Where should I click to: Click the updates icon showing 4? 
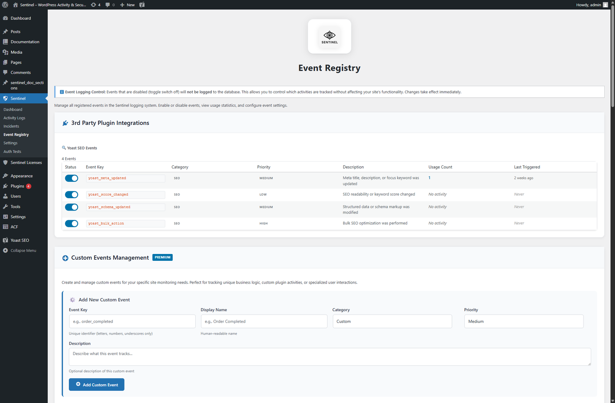[x=95, y=5]
